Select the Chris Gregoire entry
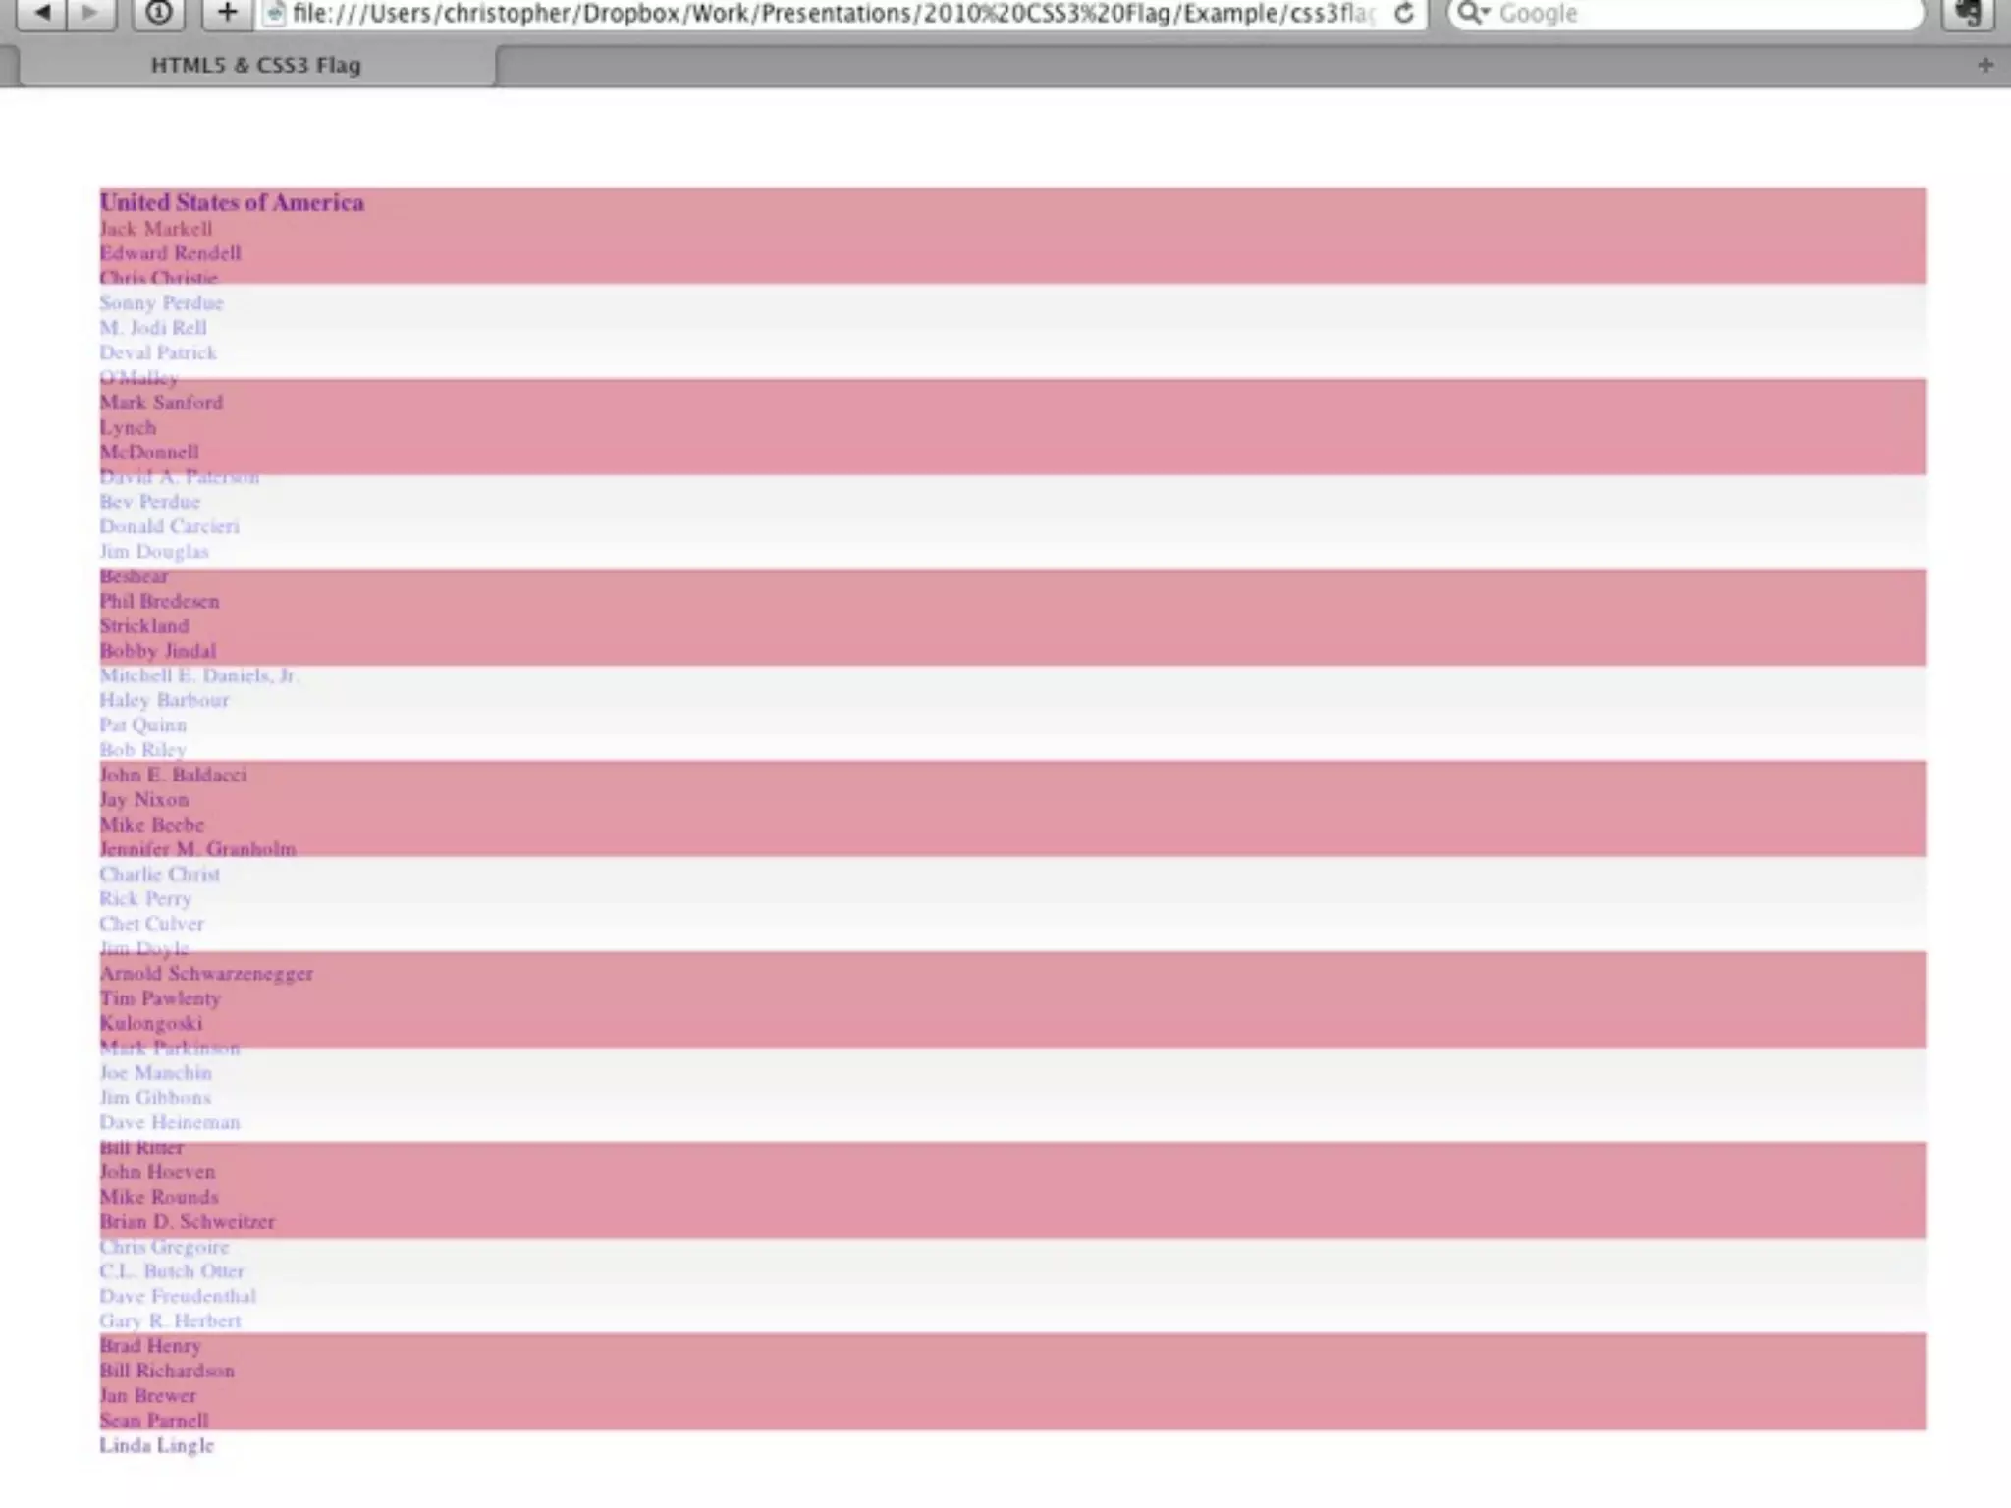 (164, 1247)
